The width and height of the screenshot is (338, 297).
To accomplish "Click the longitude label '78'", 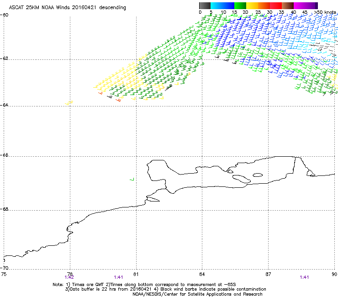I will point(69,274).
